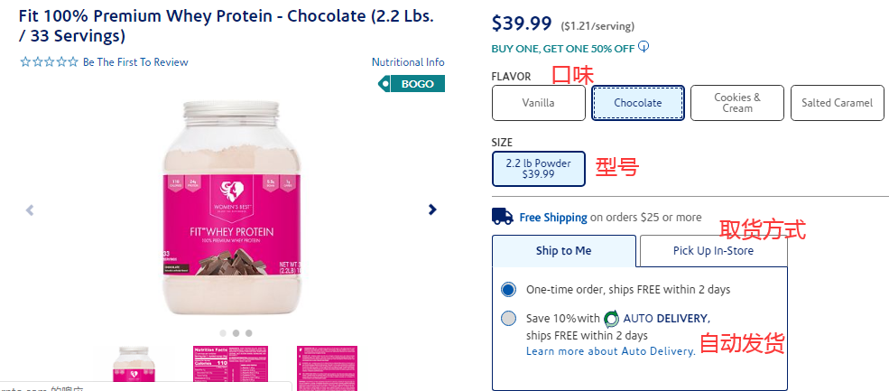Switch to the Ship to Me tab
The height and width of the screenshot is (391, 889).
click(564, 251)
